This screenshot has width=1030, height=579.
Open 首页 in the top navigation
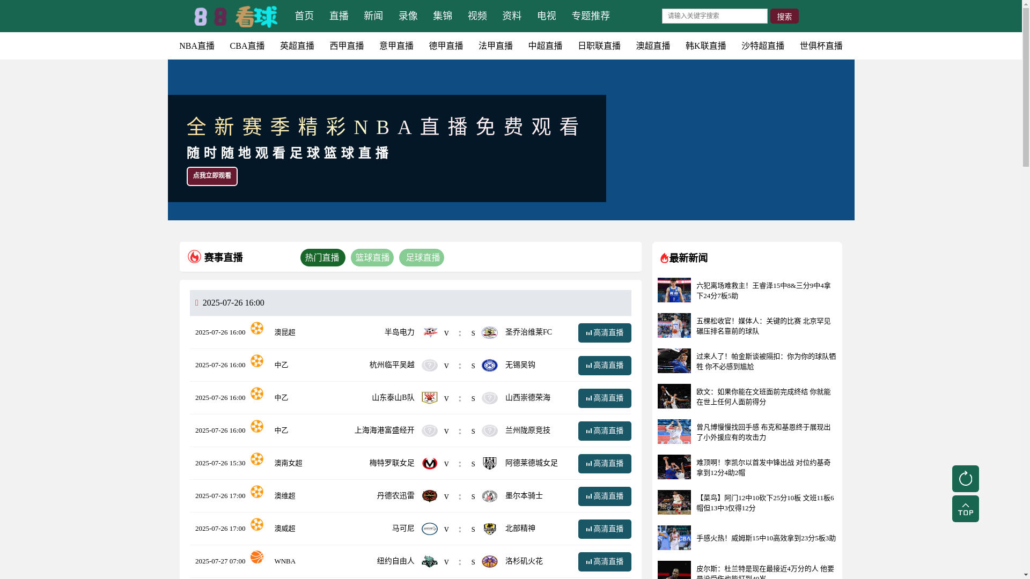(304, 16)
